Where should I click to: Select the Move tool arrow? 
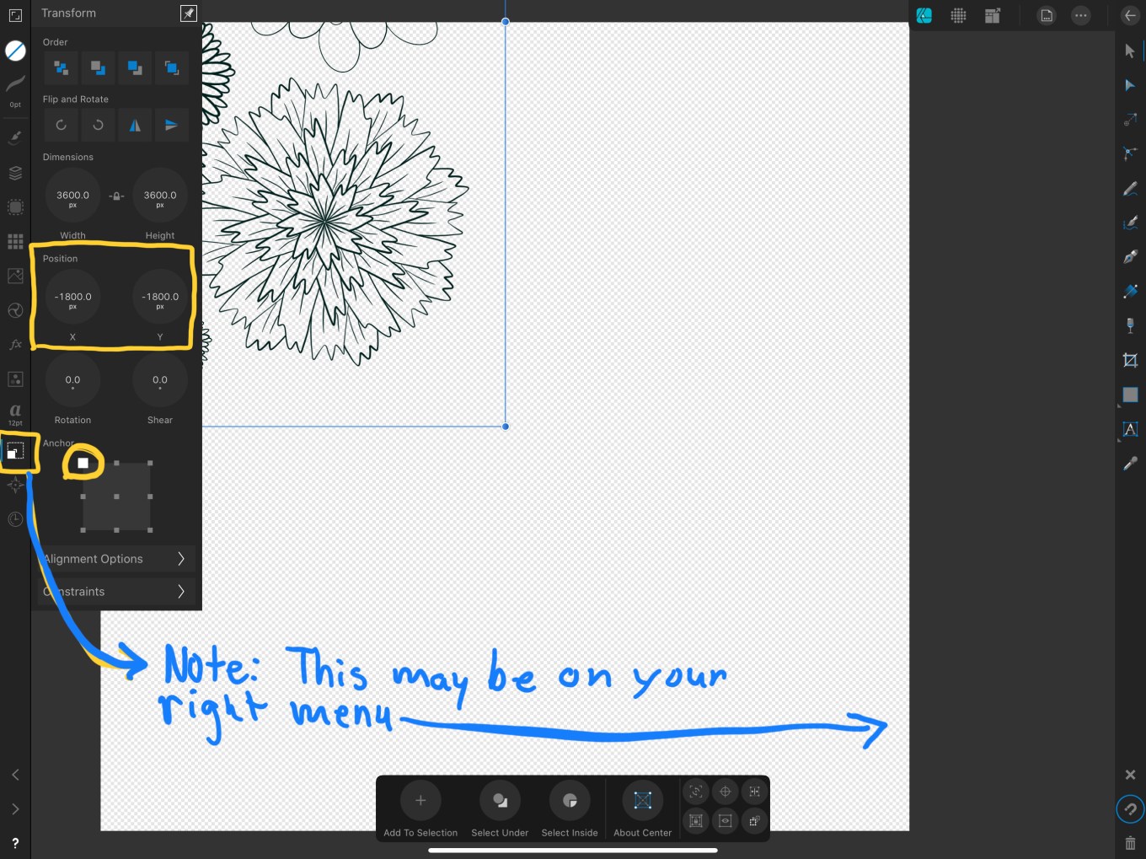click(x=1130, y=51)
